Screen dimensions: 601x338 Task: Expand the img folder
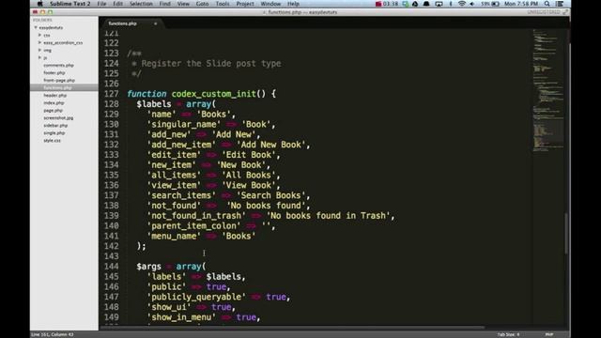39,50
